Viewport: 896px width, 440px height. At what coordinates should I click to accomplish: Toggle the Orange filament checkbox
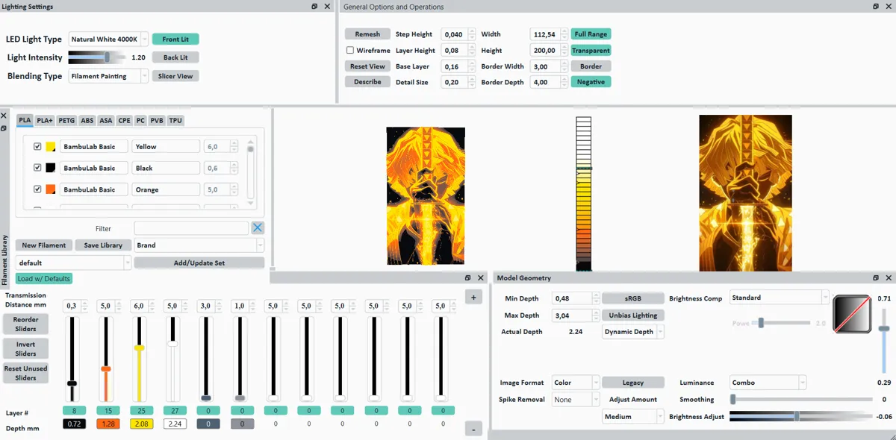[x=37, y=189]
